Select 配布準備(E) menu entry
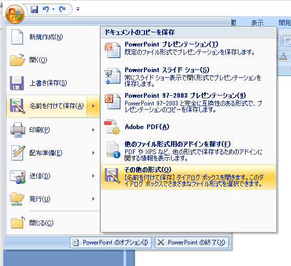The width and height of the screenshot is (291, 266). click(53, 153)
